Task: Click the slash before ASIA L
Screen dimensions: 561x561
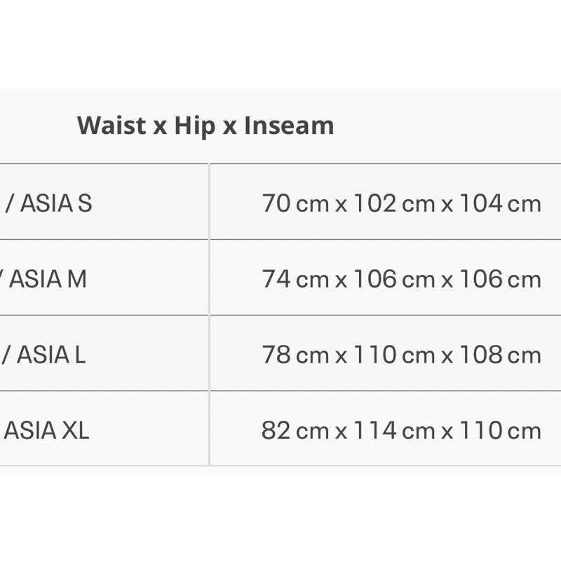Action: 6,355
